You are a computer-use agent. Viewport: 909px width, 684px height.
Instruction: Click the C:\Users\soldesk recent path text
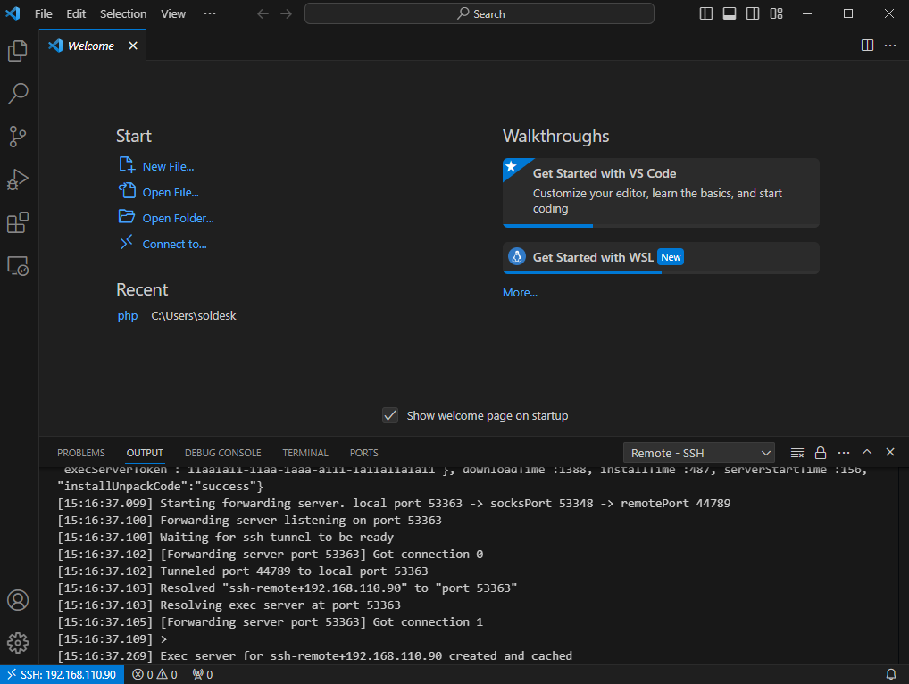(194, 316)
